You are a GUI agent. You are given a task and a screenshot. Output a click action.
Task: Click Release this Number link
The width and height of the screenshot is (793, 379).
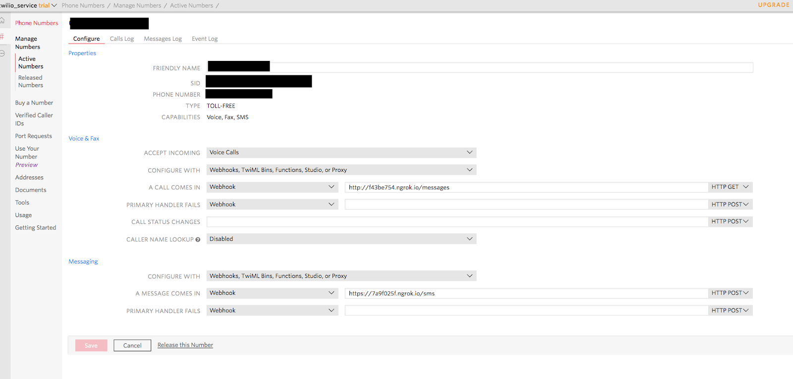pyautogui.click(x=185, y=345)
